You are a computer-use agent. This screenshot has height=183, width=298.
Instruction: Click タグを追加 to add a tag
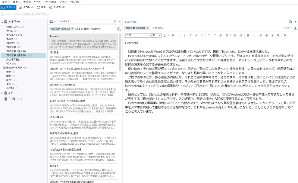point(158,28)
